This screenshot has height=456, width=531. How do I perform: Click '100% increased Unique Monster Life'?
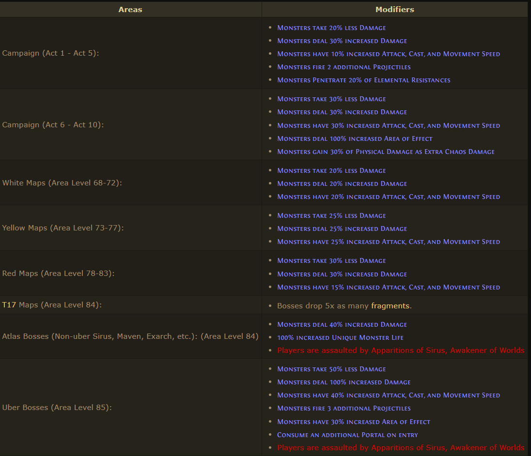point(340,337)
